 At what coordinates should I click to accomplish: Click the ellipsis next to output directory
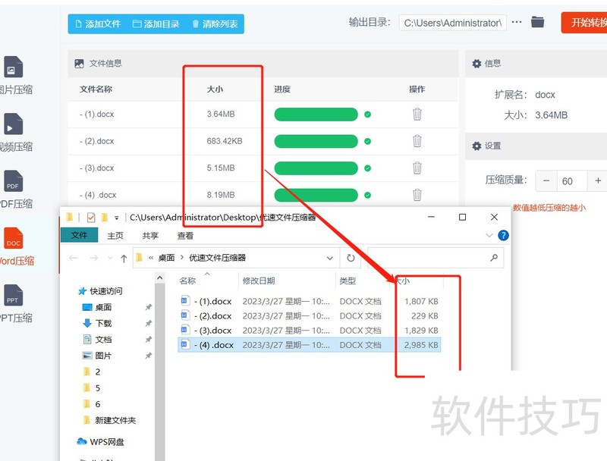(x=517, y=22)
